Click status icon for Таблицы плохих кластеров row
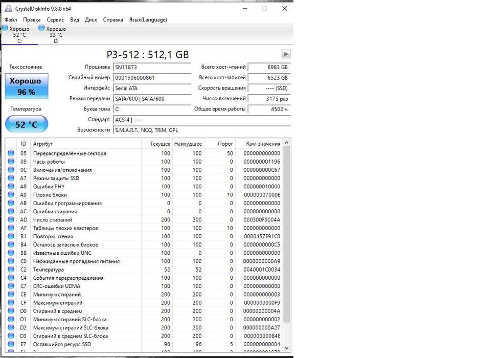Screen dimensions: 503x358 tap(11, 228)
